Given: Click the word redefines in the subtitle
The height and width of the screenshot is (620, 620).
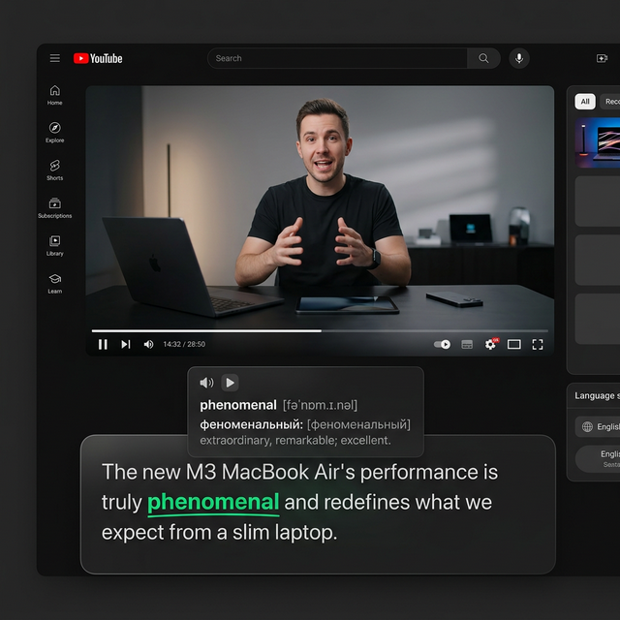Looking at the screenshot, I should [367, 502].
